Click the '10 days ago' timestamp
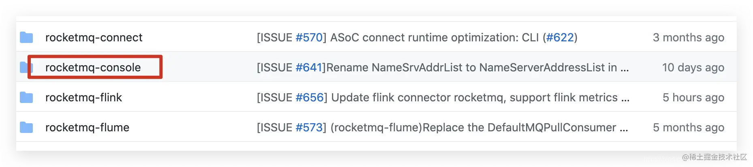The width and height of the screenshot is (753, 167). [x=693, y=67]
